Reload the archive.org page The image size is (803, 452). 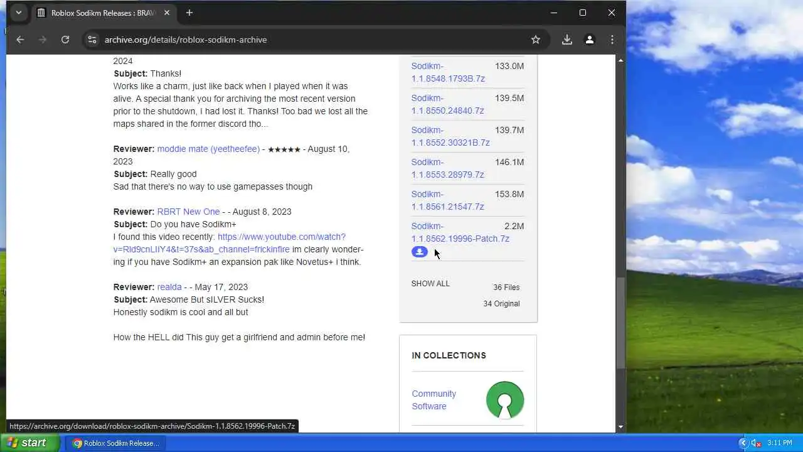pyautogui.click(x=65, y=40)
